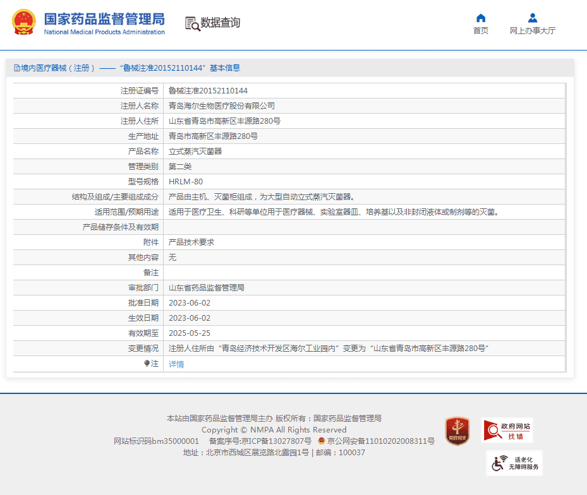This screenshot has width=587, height=495.
Task: Click the 产品储存条件及有效期 label
Action: pyautogui.click(x=121, y=227)
